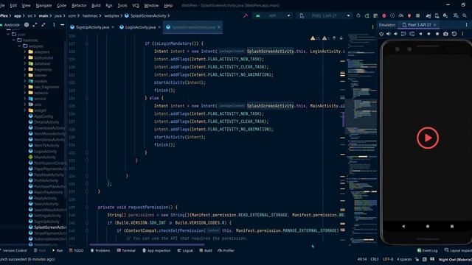Click Expand All icon in project panel
This screenshot has width=472, height=265.
35,25
